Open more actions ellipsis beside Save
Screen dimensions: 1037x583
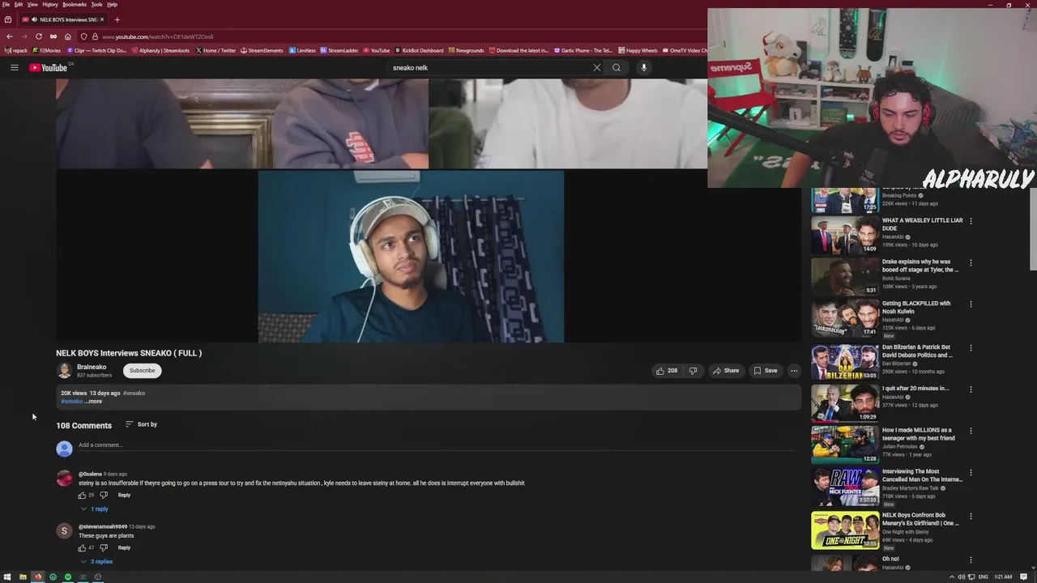coord(794,371)
